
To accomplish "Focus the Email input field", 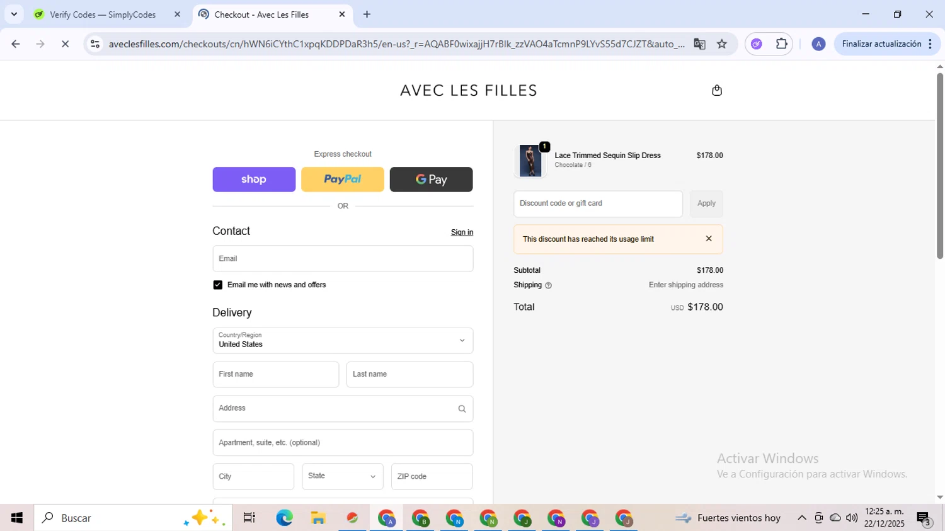I will pyautogui.click(x=343, y=259).
